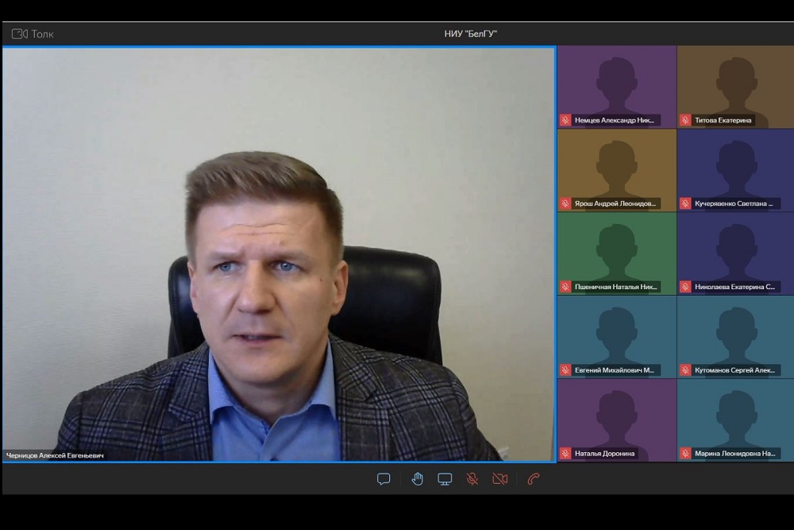Click muted mic icon beside Ярош Андрей
The width and height of the screenshot is (794, 530).
tap(565, 203)
